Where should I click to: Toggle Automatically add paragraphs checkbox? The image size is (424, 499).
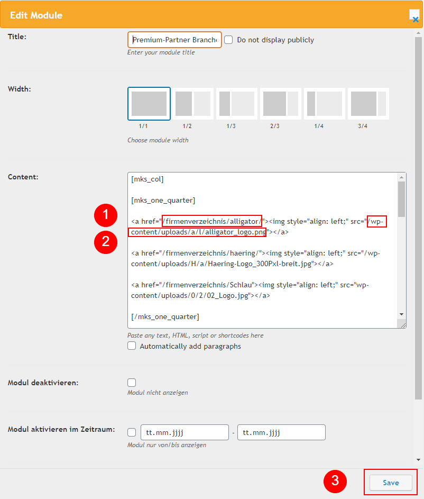click(132, 346)
